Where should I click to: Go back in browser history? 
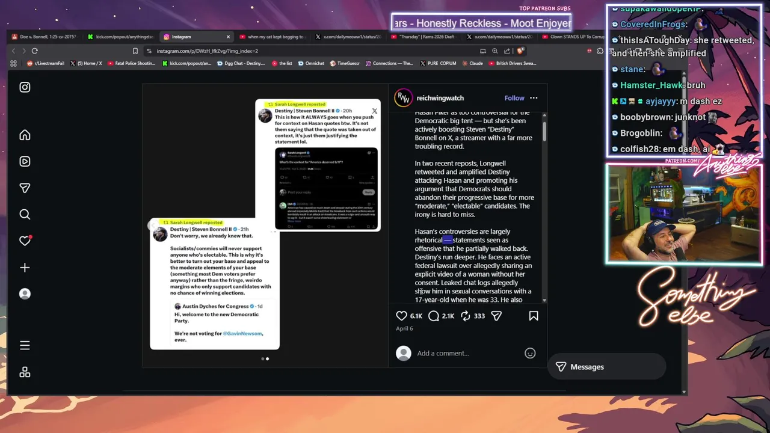point(14,51)
